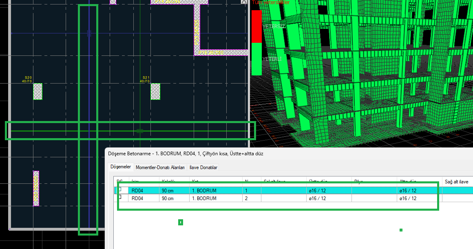Click the green YETERLİ legend color

256,59
